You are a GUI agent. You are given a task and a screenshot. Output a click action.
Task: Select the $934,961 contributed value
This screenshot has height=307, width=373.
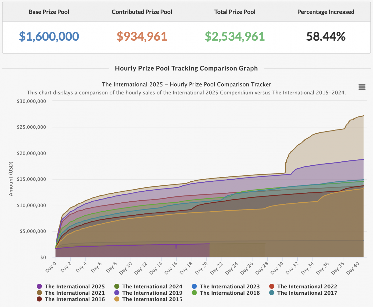click(x=142, y=36)
